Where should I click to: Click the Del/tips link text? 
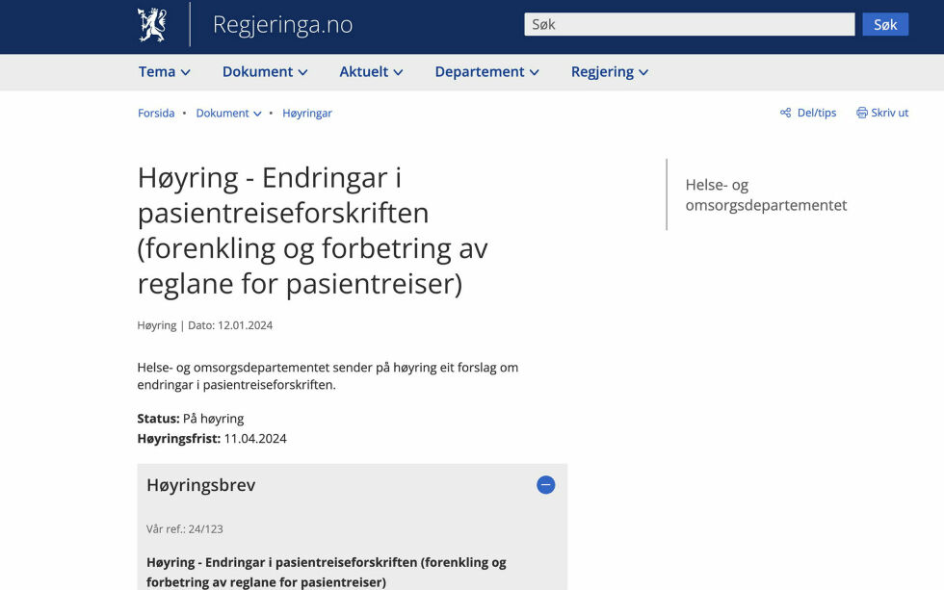pyautogui.click(x=817, y=113)
